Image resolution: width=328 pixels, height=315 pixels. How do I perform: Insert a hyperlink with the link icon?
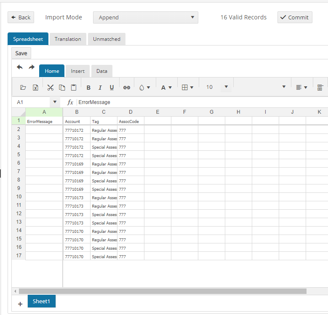127,88
